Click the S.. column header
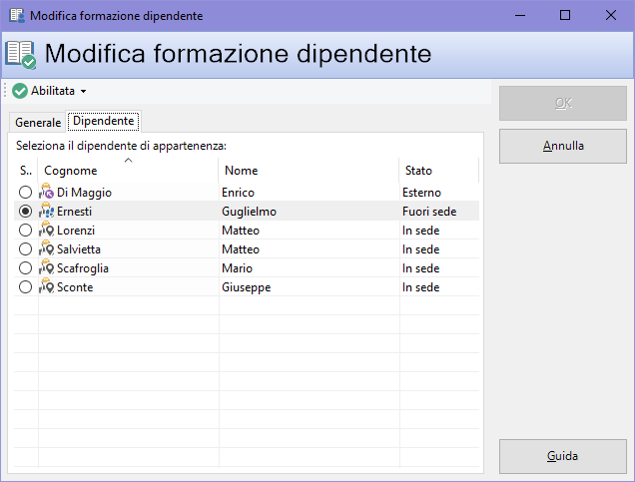Screen dimensions: 635x482 point(26,171)
